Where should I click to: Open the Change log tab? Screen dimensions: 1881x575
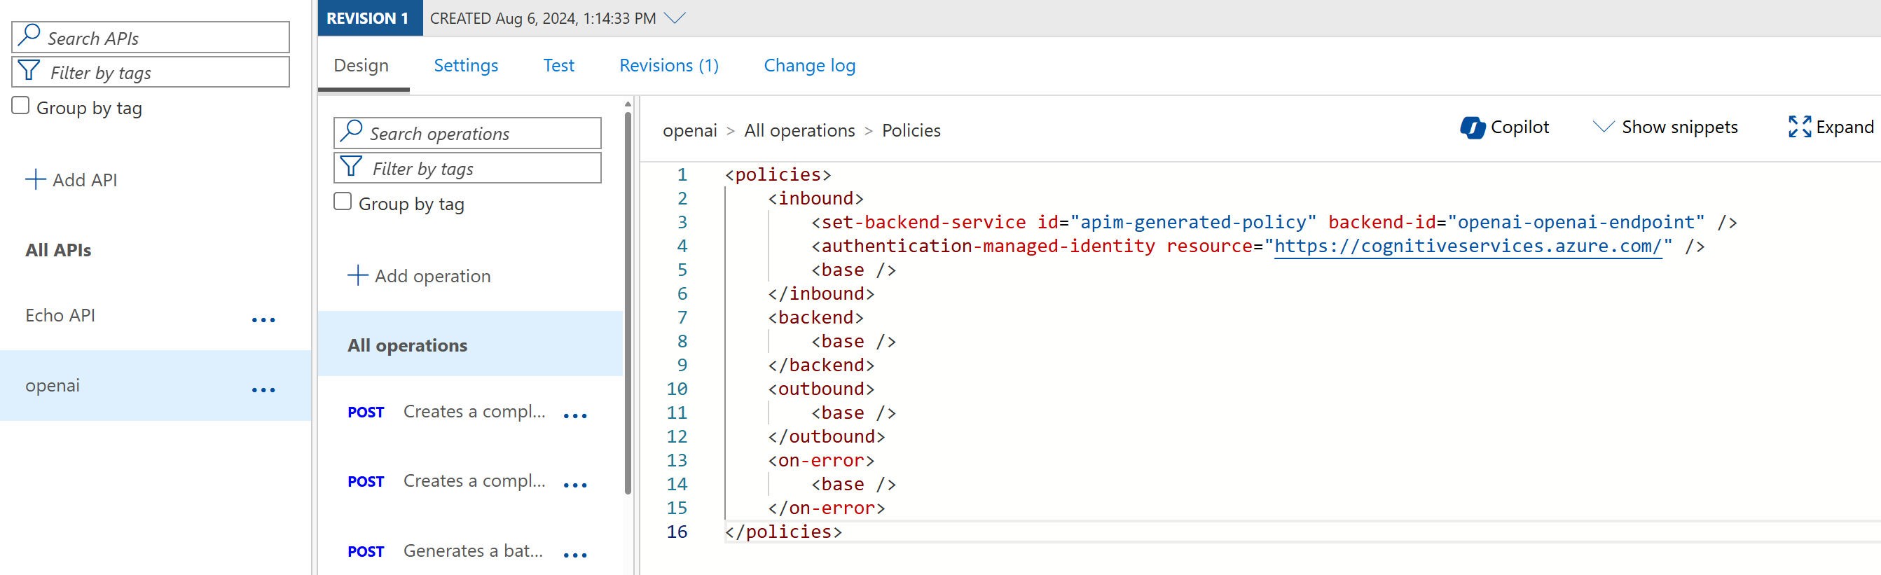pos(810,66)
